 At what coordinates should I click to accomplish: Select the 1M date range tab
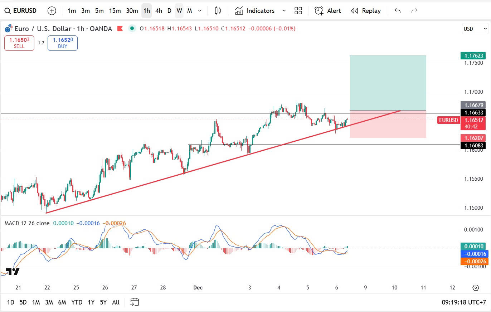(x=36, y=302)
